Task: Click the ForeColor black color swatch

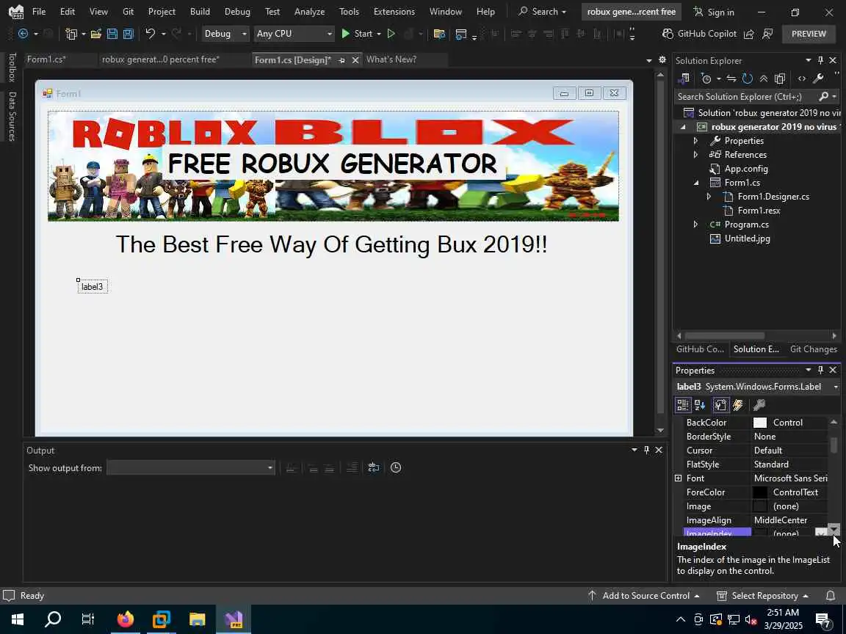Action: click(x=759, y=492)
